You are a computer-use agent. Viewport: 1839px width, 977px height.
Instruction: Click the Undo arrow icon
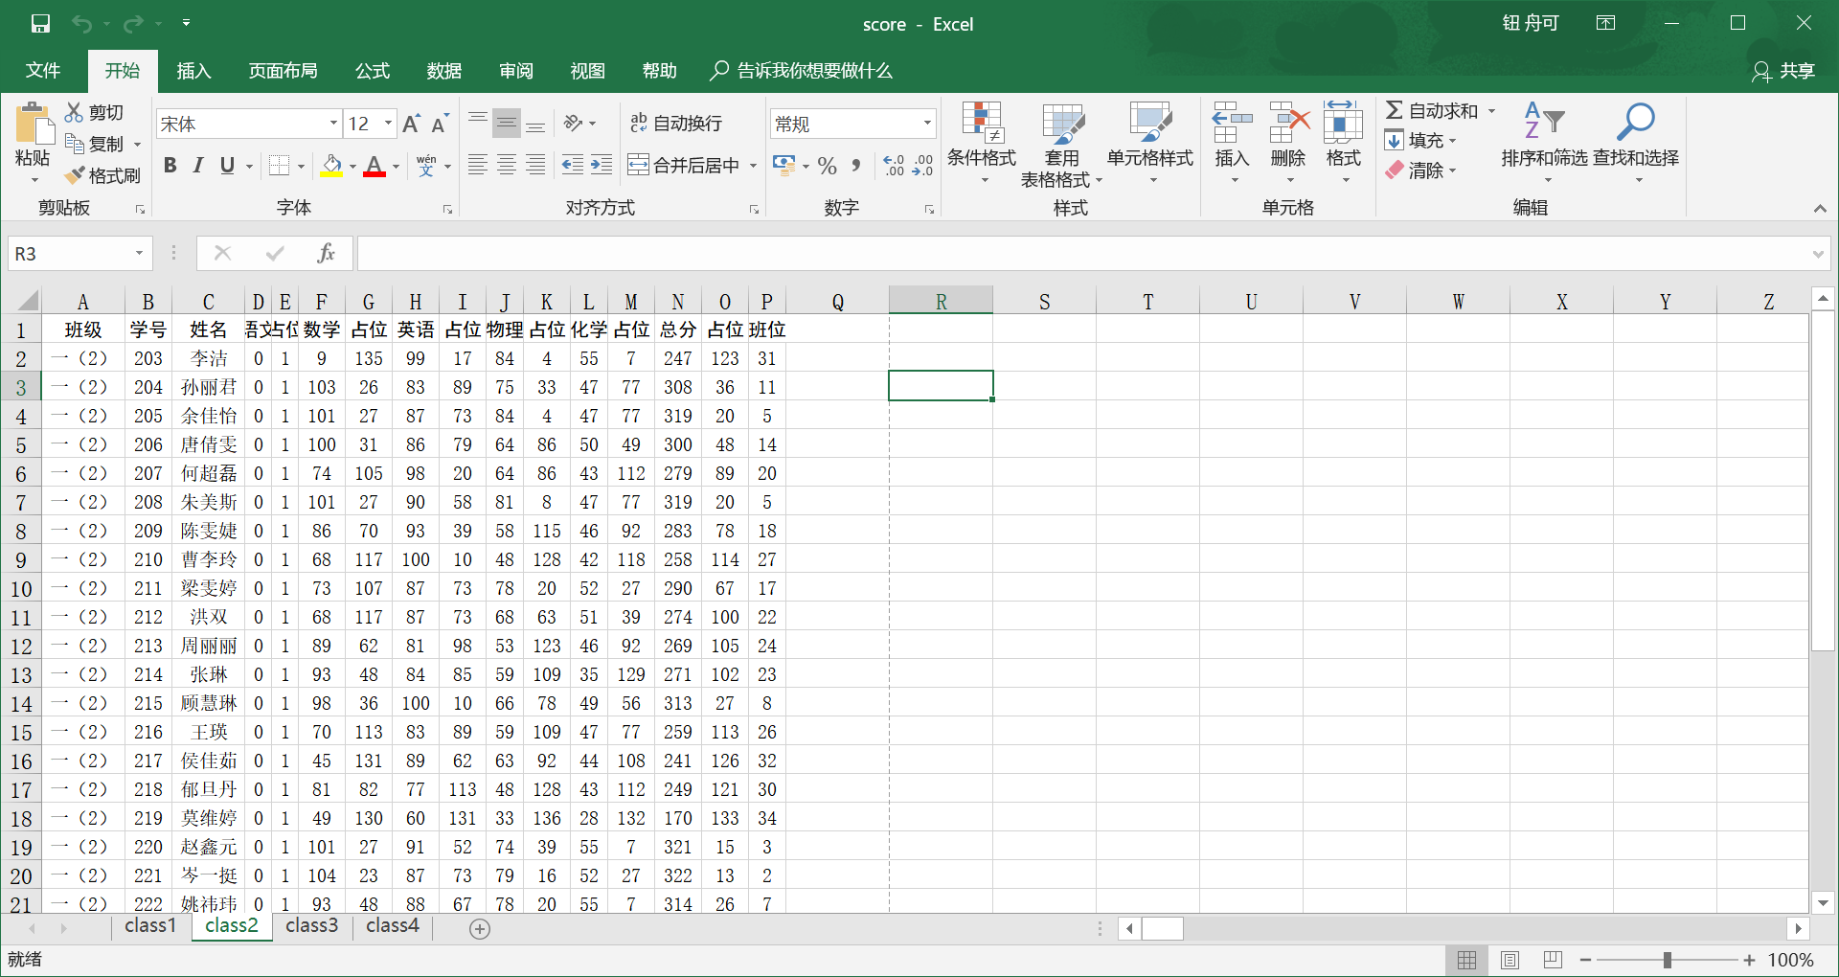coord(82,24)
